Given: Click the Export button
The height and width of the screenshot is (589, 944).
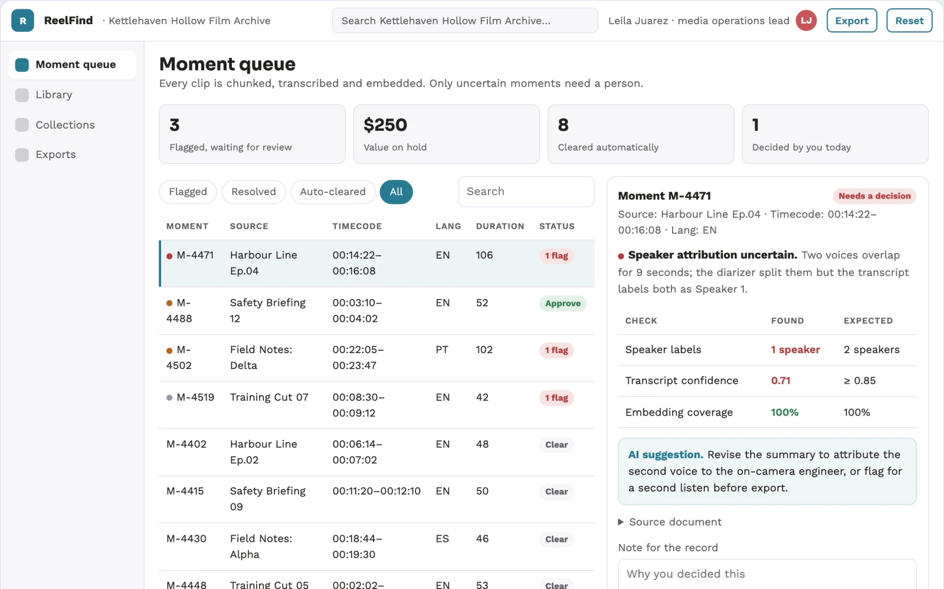Looking at the screenshot, I should tap(852, 21).
